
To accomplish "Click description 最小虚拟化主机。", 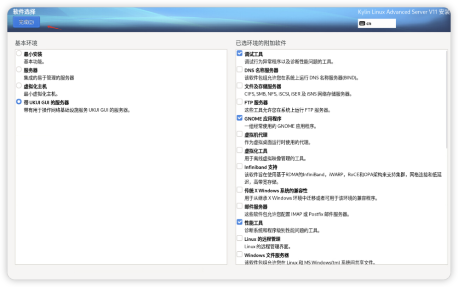I will pyautogui.click(x=41, y=94).
